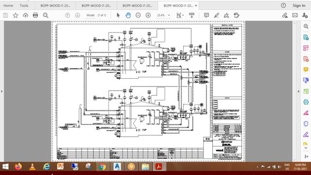
Task: Open Edit PDF layout tool in right pane
Action: [306, 48]
